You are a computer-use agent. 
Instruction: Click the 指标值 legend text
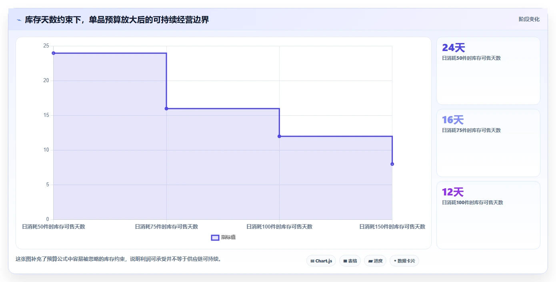click(228, 237)
